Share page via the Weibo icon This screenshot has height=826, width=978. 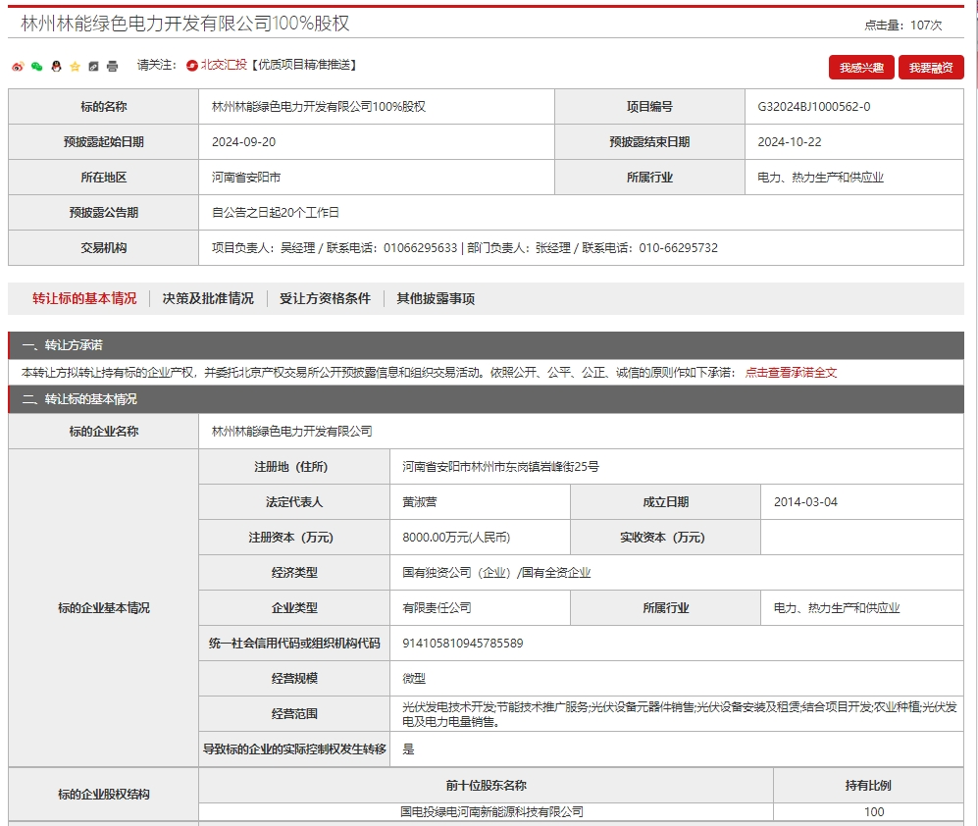[17, 67]
